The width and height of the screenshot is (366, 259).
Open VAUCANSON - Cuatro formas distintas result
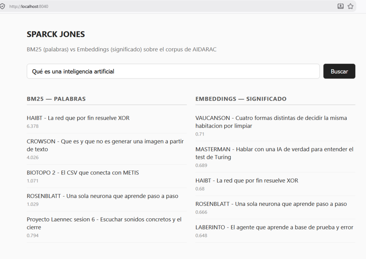tap(271, 122)
